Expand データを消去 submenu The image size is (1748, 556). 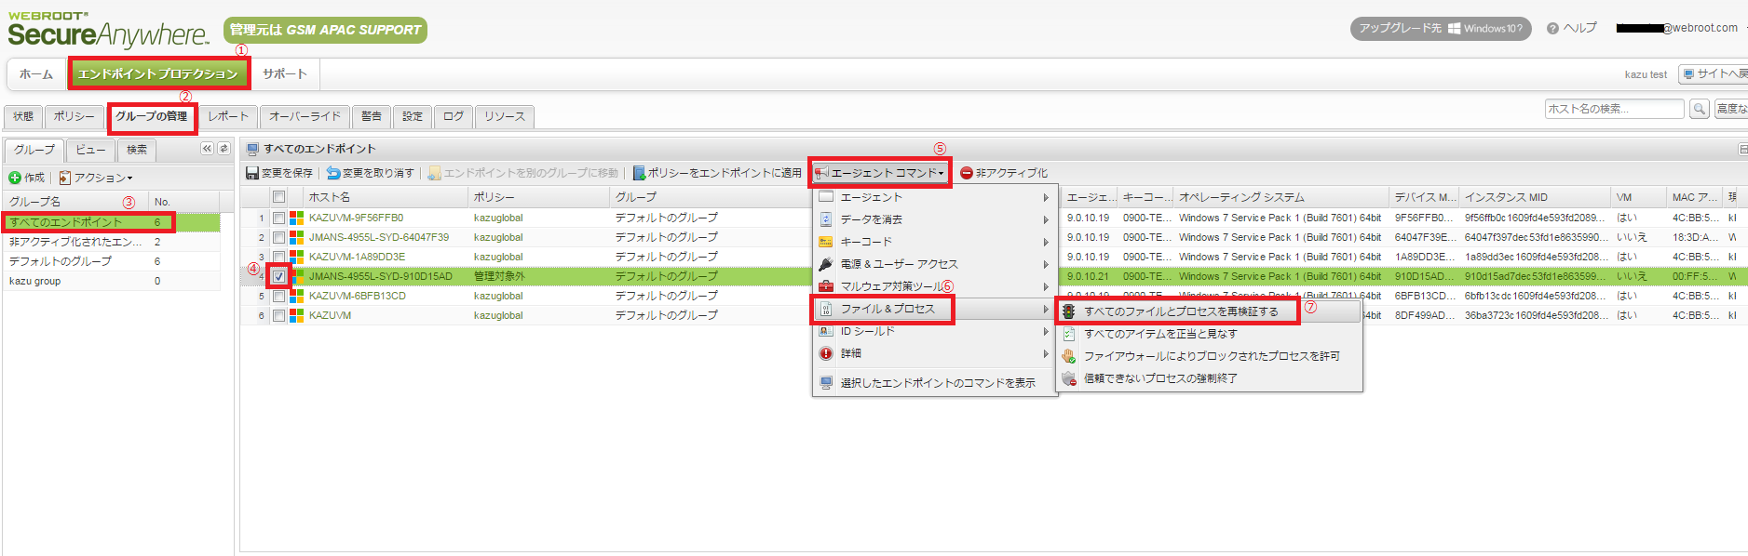(935, 219)
